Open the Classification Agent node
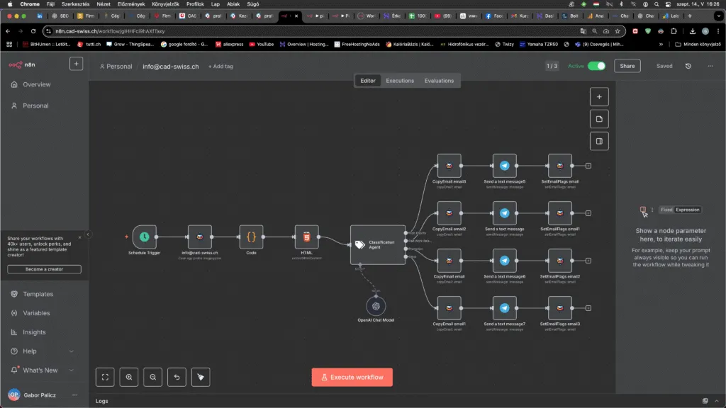726x408 pixels. 378,244
